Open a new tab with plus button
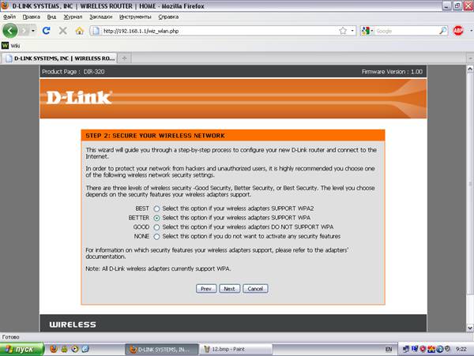Image resolution: width=474 pixels, height=356 pixels. [x=124, y=58]
